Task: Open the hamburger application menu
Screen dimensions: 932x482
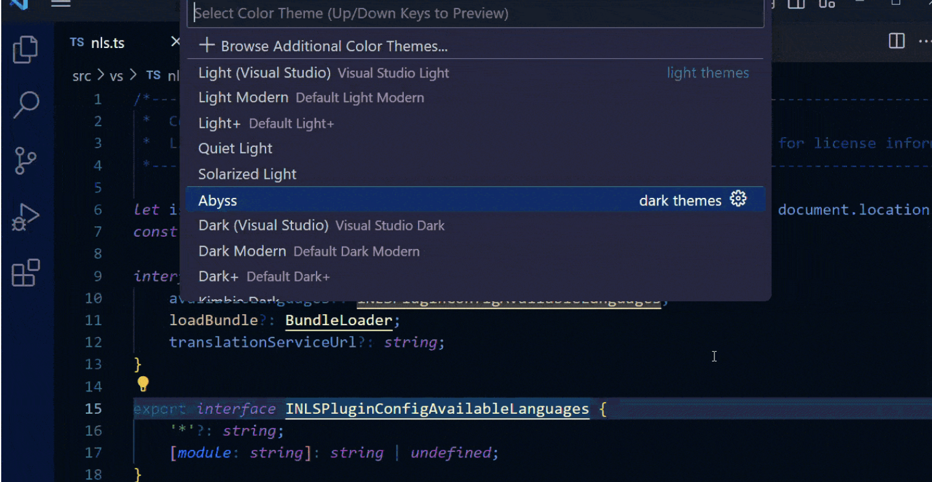Action: pyautogui.click(x=60, y=4)
